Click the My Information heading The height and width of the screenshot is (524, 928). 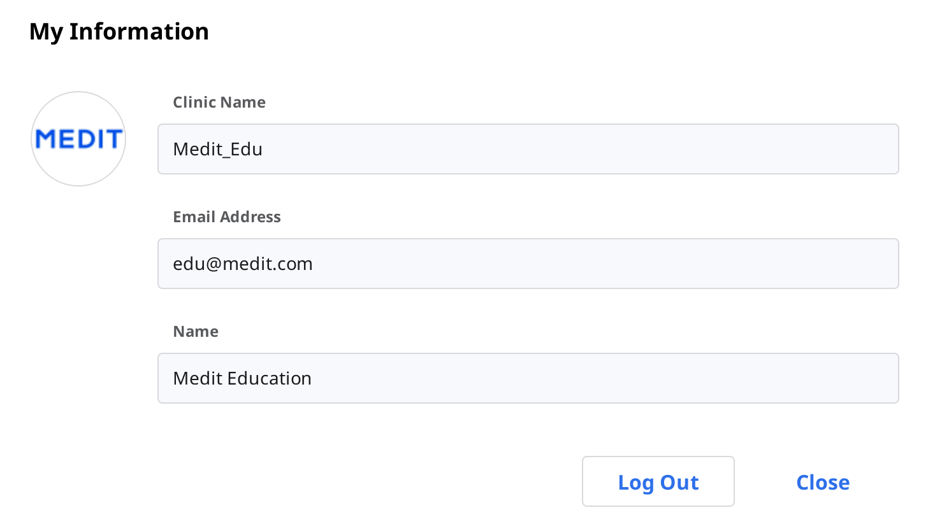point(119,31)
